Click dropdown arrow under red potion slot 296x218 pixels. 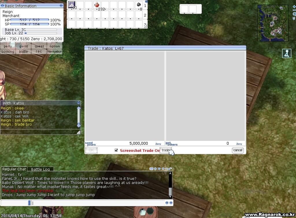click(97, 9)
